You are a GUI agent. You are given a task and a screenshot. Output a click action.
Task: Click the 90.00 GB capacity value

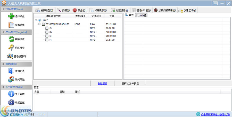click(x=110, y=28)
